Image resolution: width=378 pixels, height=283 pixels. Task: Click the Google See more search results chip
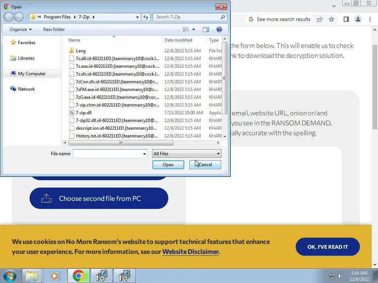(279, 19)
